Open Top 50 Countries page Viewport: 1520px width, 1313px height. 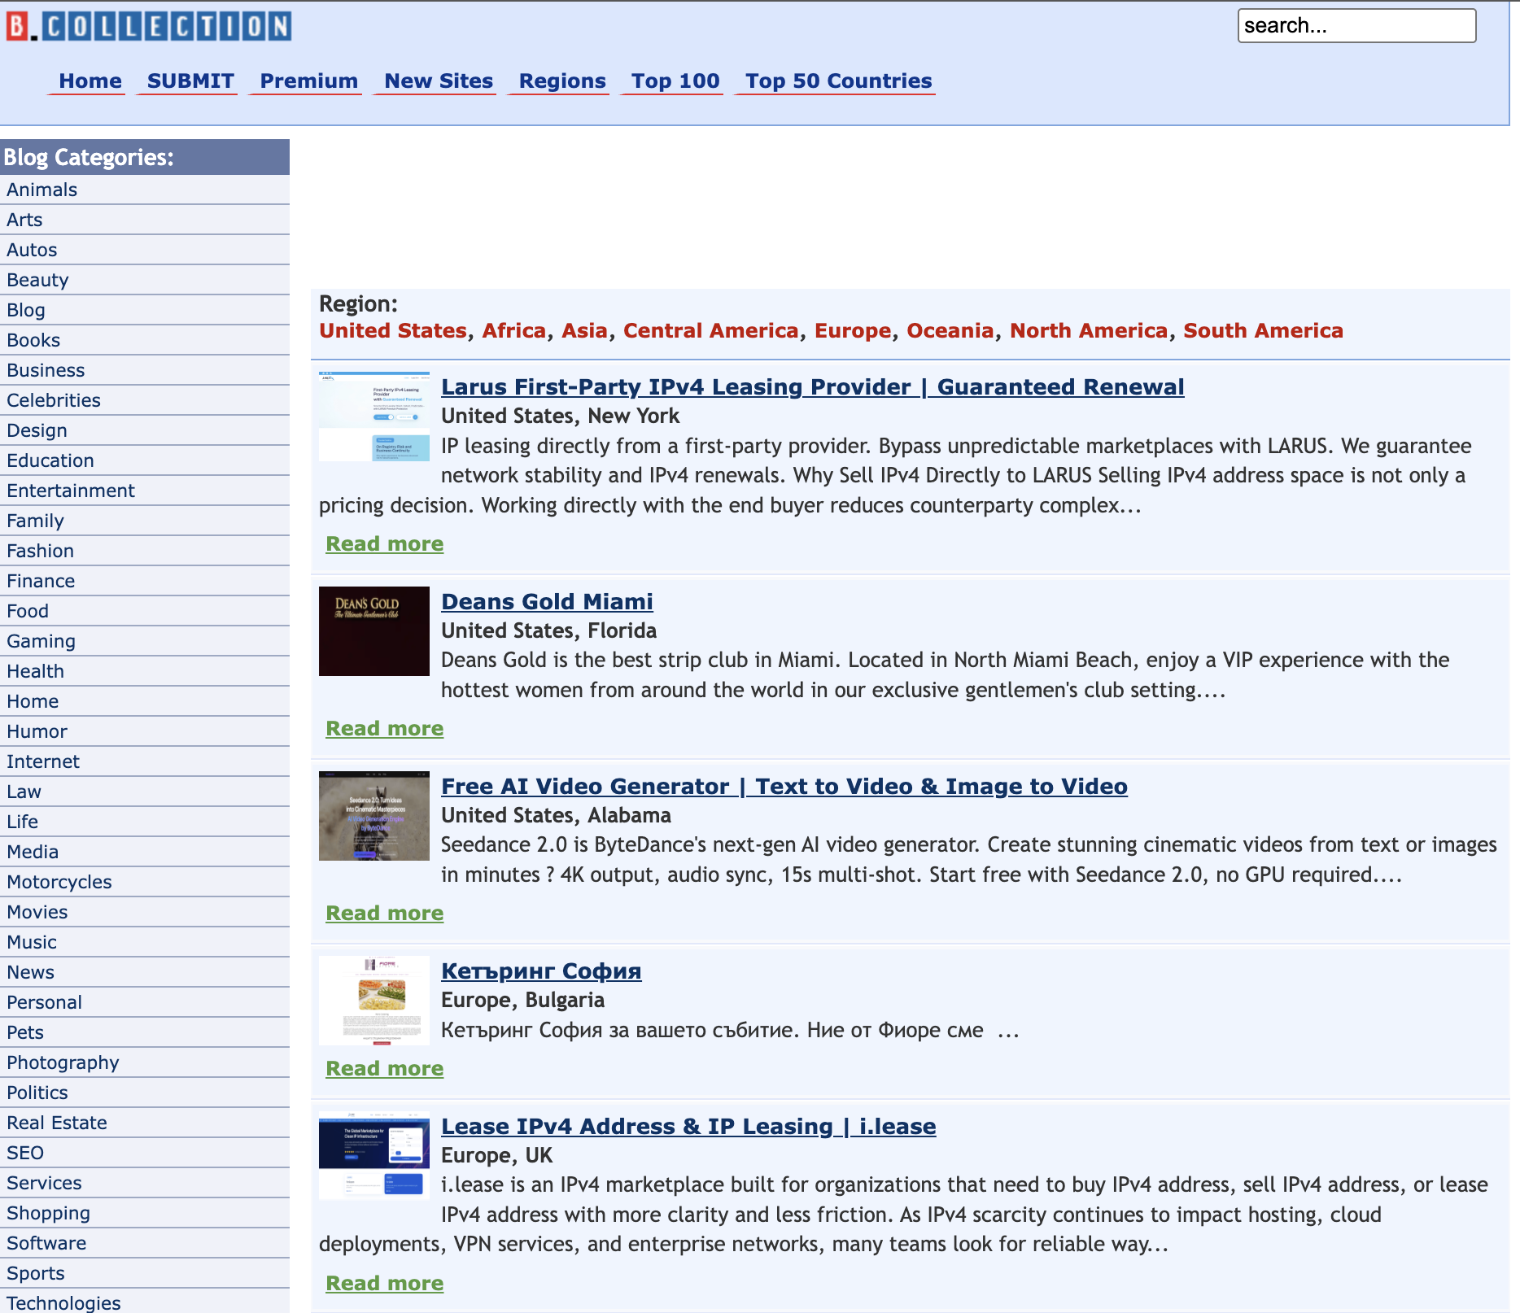coord(838,81)
